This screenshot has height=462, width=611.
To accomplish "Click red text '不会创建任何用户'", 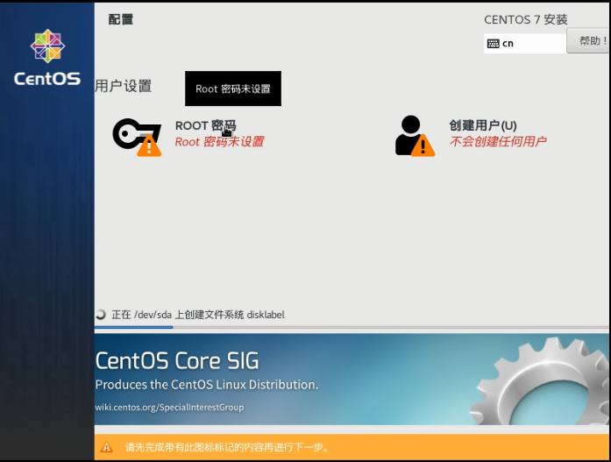I will [498, 141].
